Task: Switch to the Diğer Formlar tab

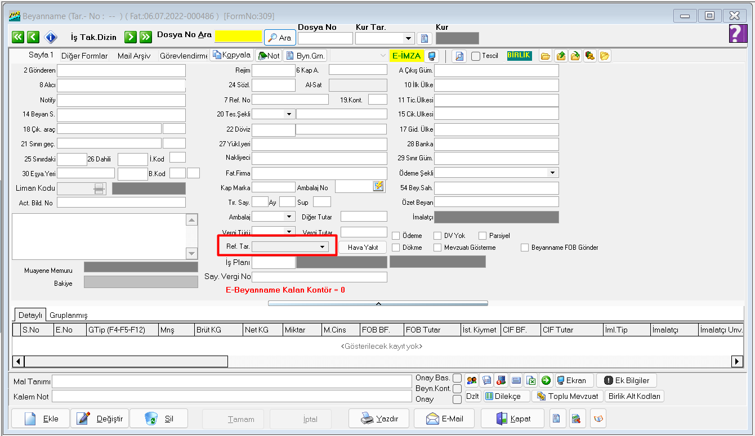Action: (x=84, y=56)
